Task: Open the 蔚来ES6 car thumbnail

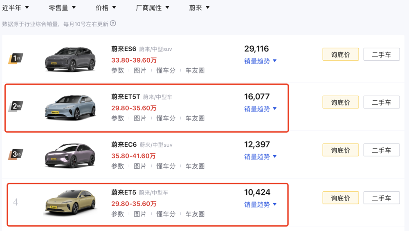Action: coord(70,59)
